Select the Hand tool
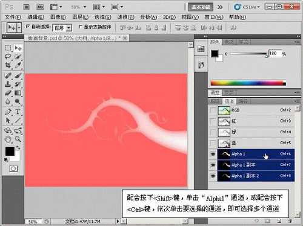 8,139
